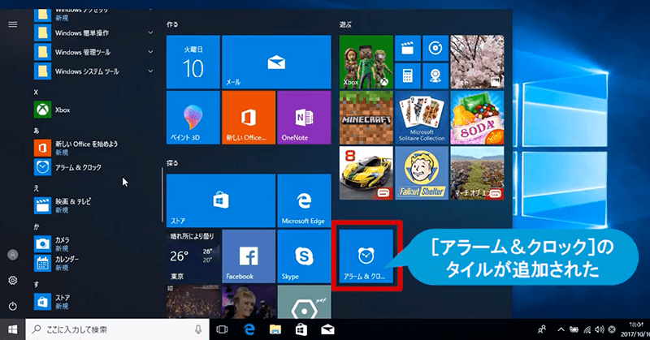Open Mail from the taskbar

coord(327,329)
